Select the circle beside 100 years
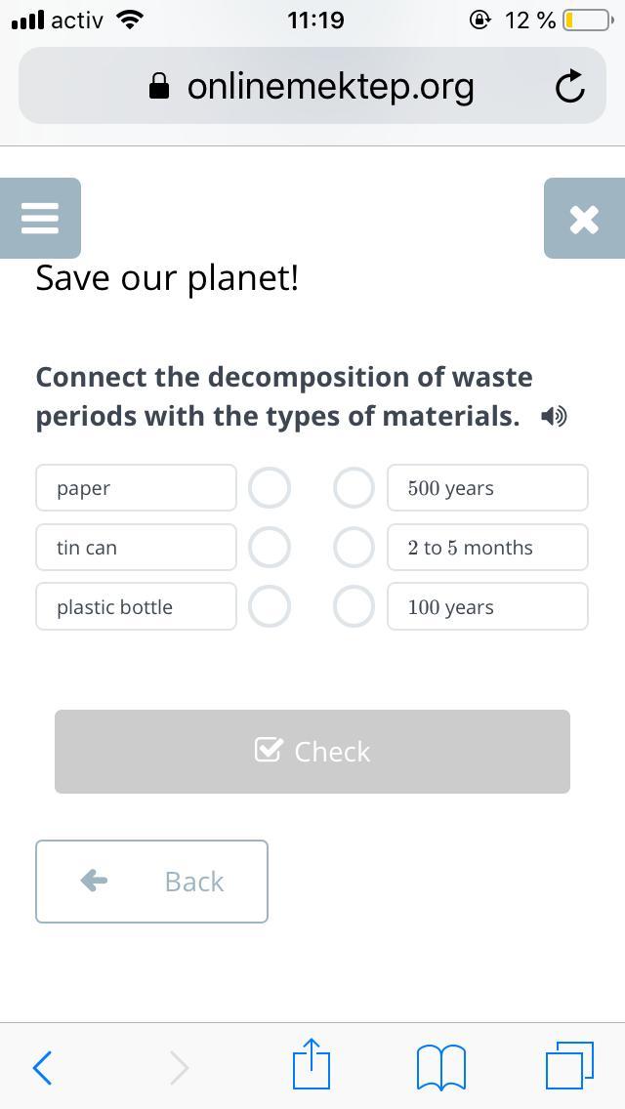The height and width of the screenshot is (1109, 625). tap(354, 606)
